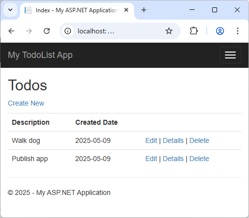Open the Chrome profile avatar

(220, 31)
